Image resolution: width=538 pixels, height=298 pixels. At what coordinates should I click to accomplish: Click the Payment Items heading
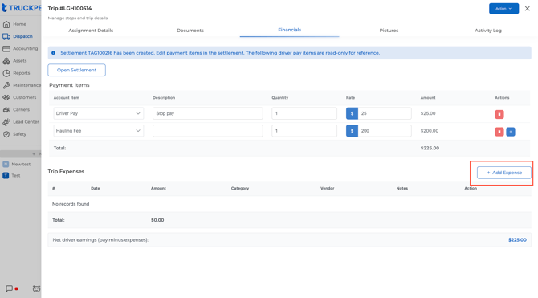tap(69, 85)
